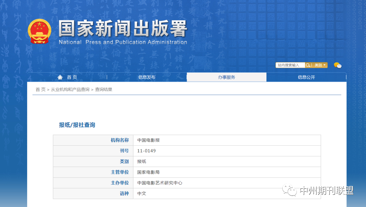
Task: Click the 主管单位 row label
Action: 120,172
